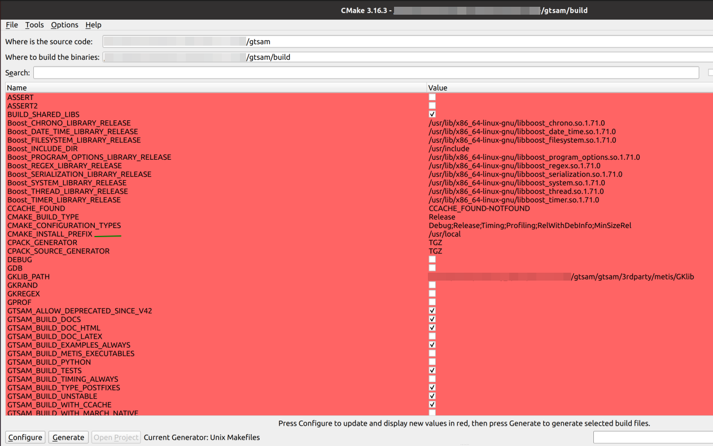
Task: Select the GKLIB_PATH entry
Action: 28,277
